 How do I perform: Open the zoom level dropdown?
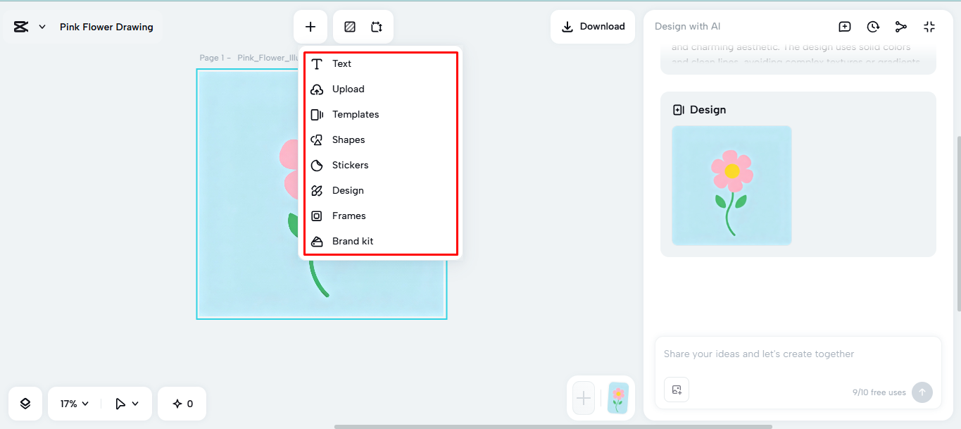pos(73,403)
